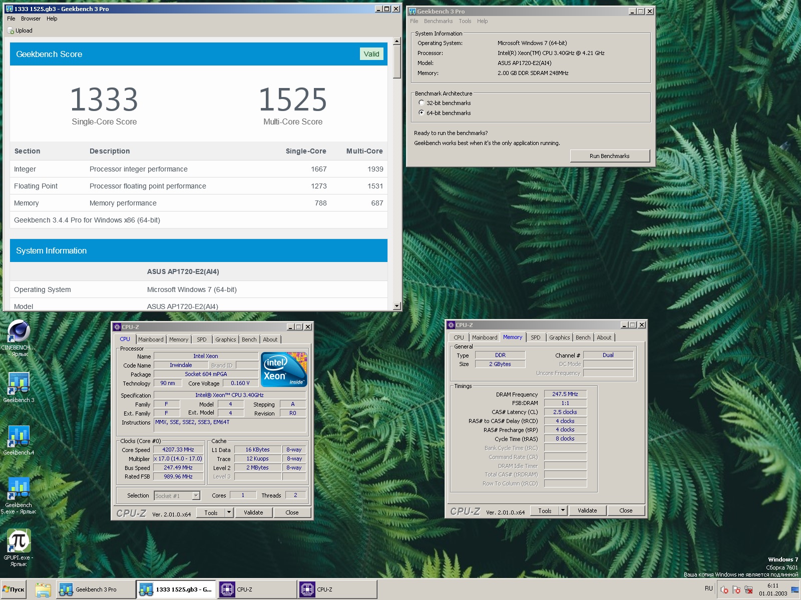The height and width of the screenshot is (600, 801).
Task: Click scrollbar thumb in Geekbench results window
Action: pyautogui.click(x=397, y=62)
